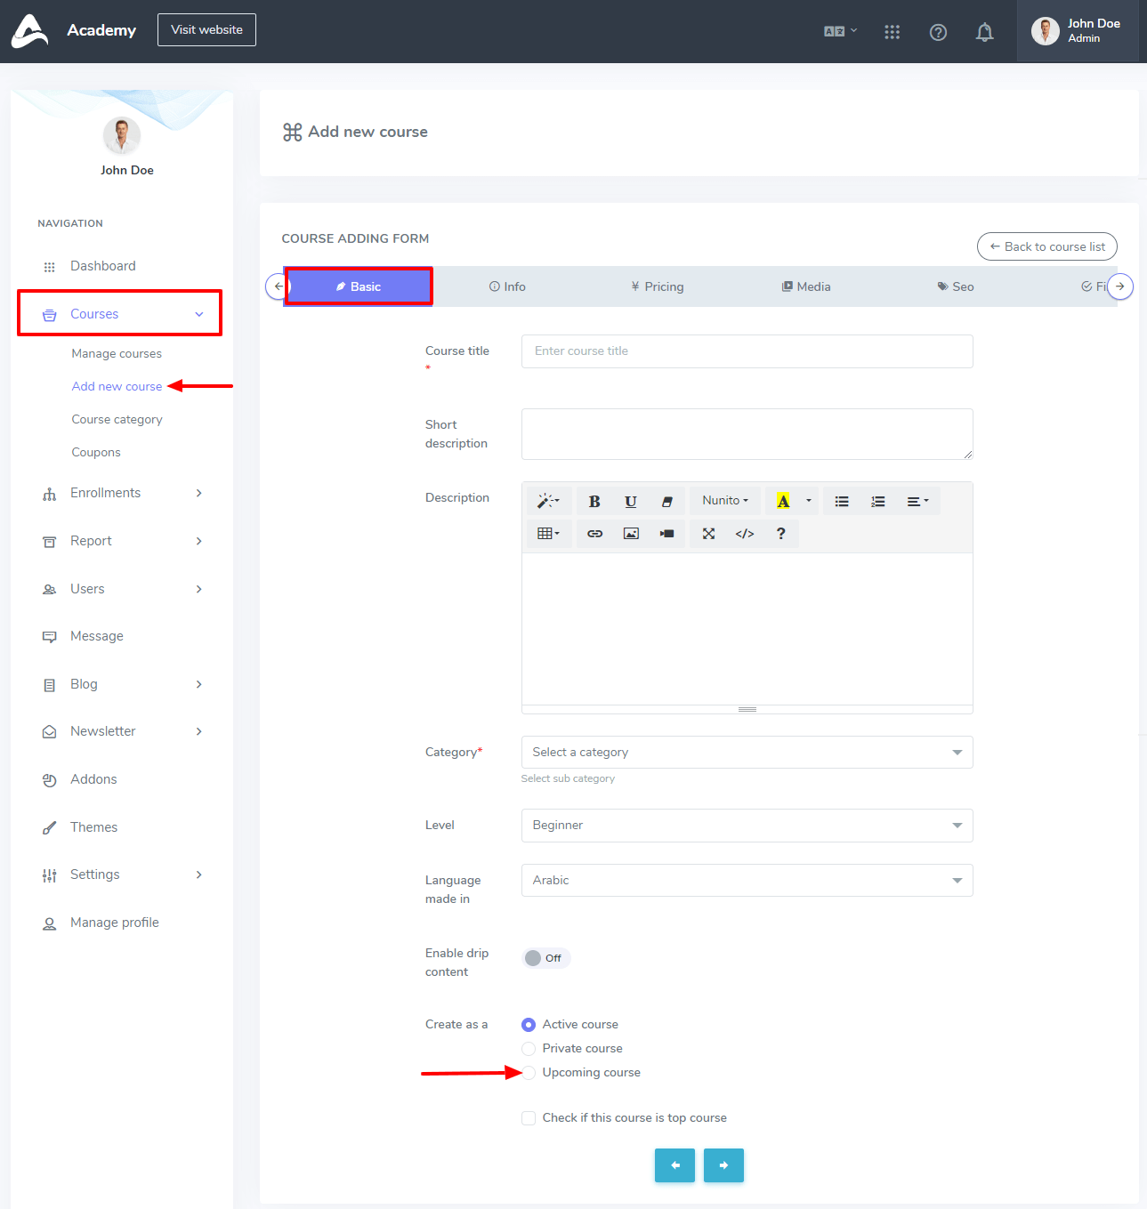Click into the Course title field

tap(747, 351)
